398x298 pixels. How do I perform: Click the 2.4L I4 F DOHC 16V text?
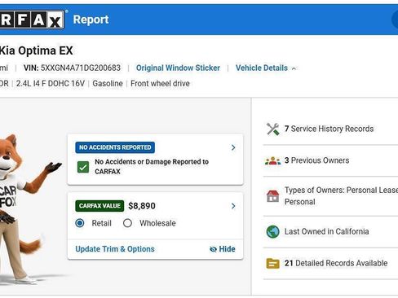pyautogui.click(x=51, y=84)
